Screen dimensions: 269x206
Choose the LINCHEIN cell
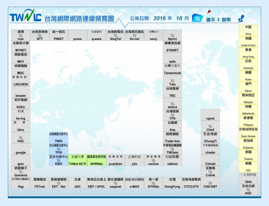point(21,81)
